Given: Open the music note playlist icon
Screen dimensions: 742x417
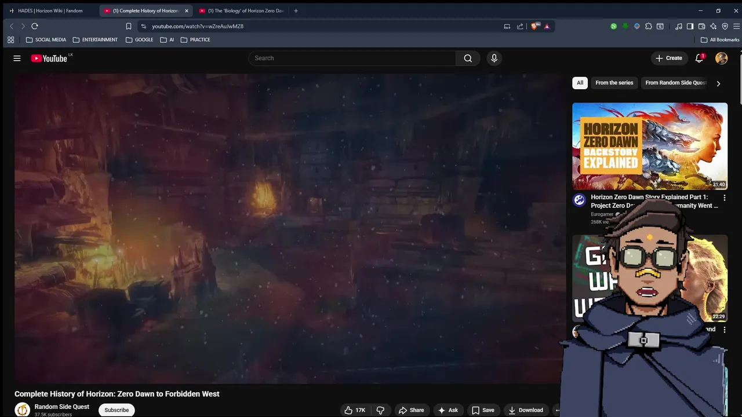Looking at the screenshot, I should [679, 26].
